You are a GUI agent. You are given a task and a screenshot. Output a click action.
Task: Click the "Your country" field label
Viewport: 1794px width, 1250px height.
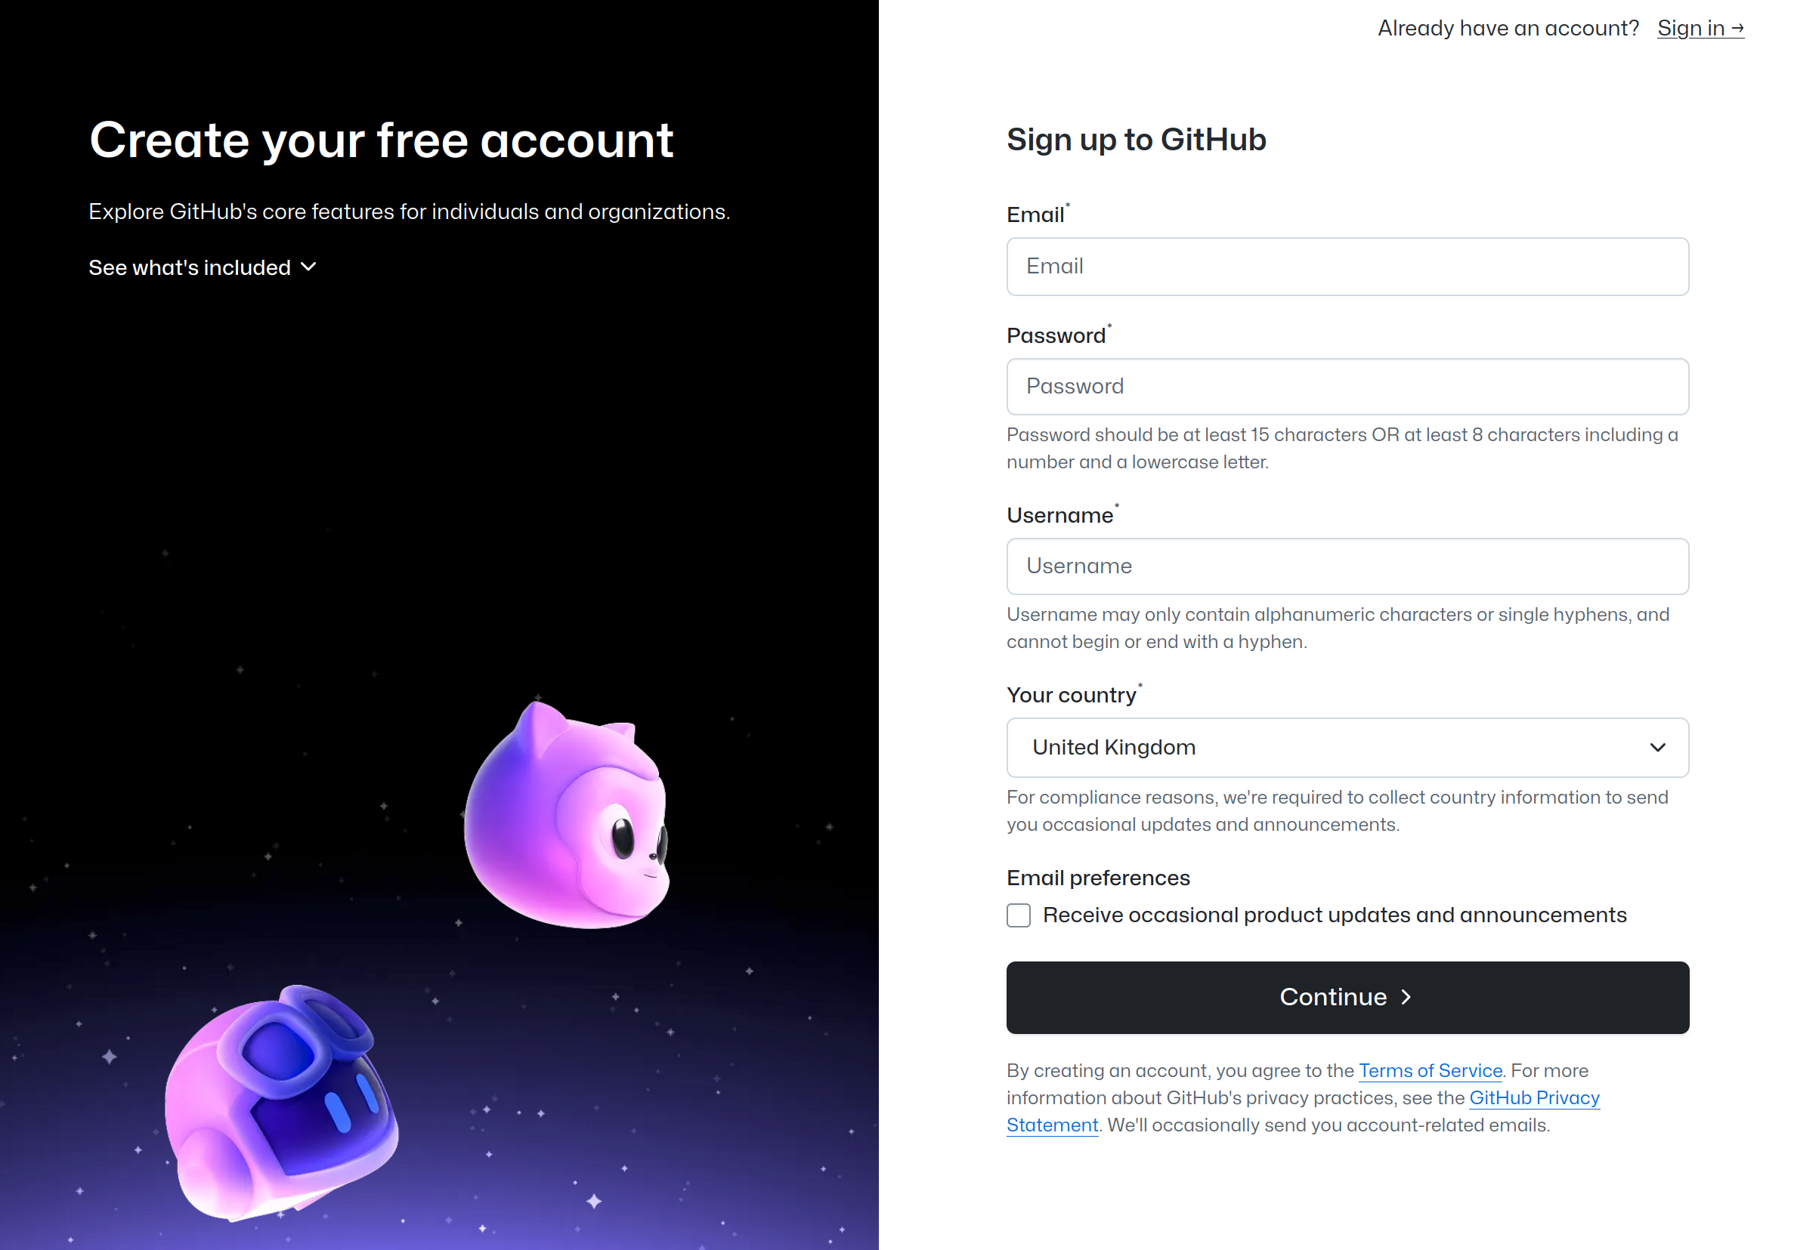click(1072, 696)
